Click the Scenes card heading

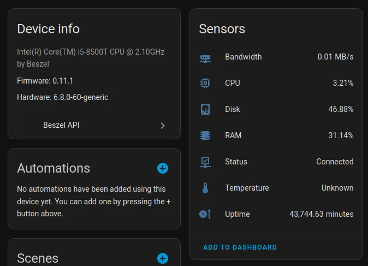coord(38,258)
